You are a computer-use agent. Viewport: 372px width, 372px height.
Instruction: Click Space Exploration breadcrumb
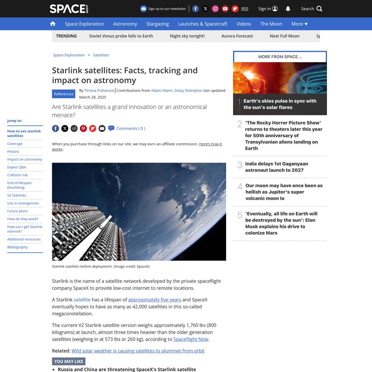69,55
